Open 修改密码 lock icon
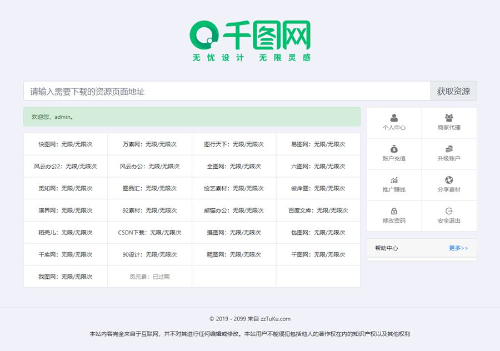Screen dimensions: 500x351 coord(394,211)
